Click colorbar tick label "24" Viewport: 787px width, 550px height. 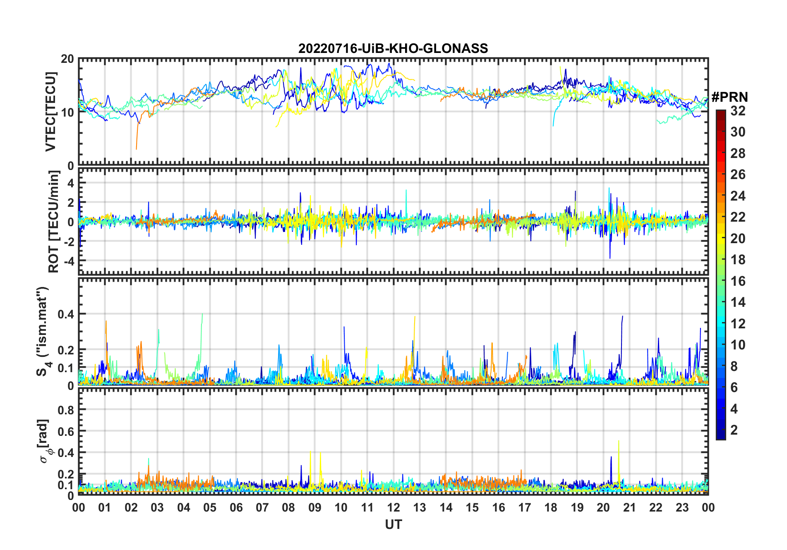738,196
